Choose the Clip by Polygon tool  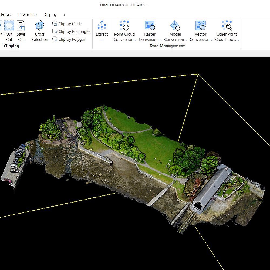[x=69, y=39]
